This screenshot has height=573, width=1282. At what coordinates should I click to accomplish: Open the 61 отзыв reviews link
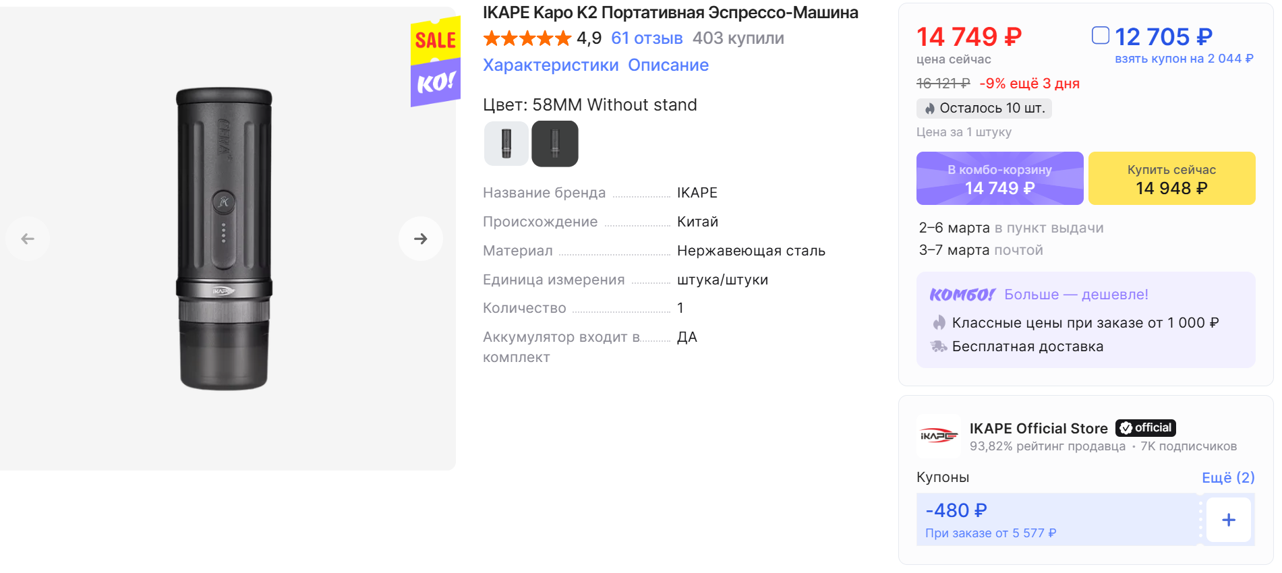(x=647, y=38)
